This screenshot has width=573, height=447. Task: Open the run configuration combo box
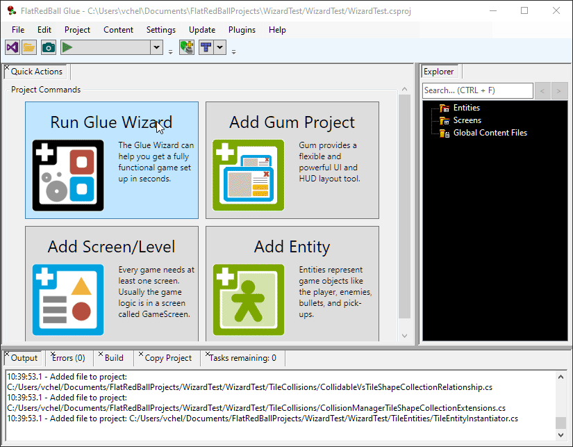coord(156,47)
